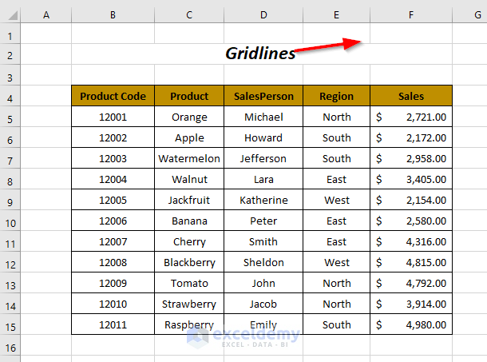Select row 16 header
This screenshot has height=362, width=487.
(x=10, y=347)
